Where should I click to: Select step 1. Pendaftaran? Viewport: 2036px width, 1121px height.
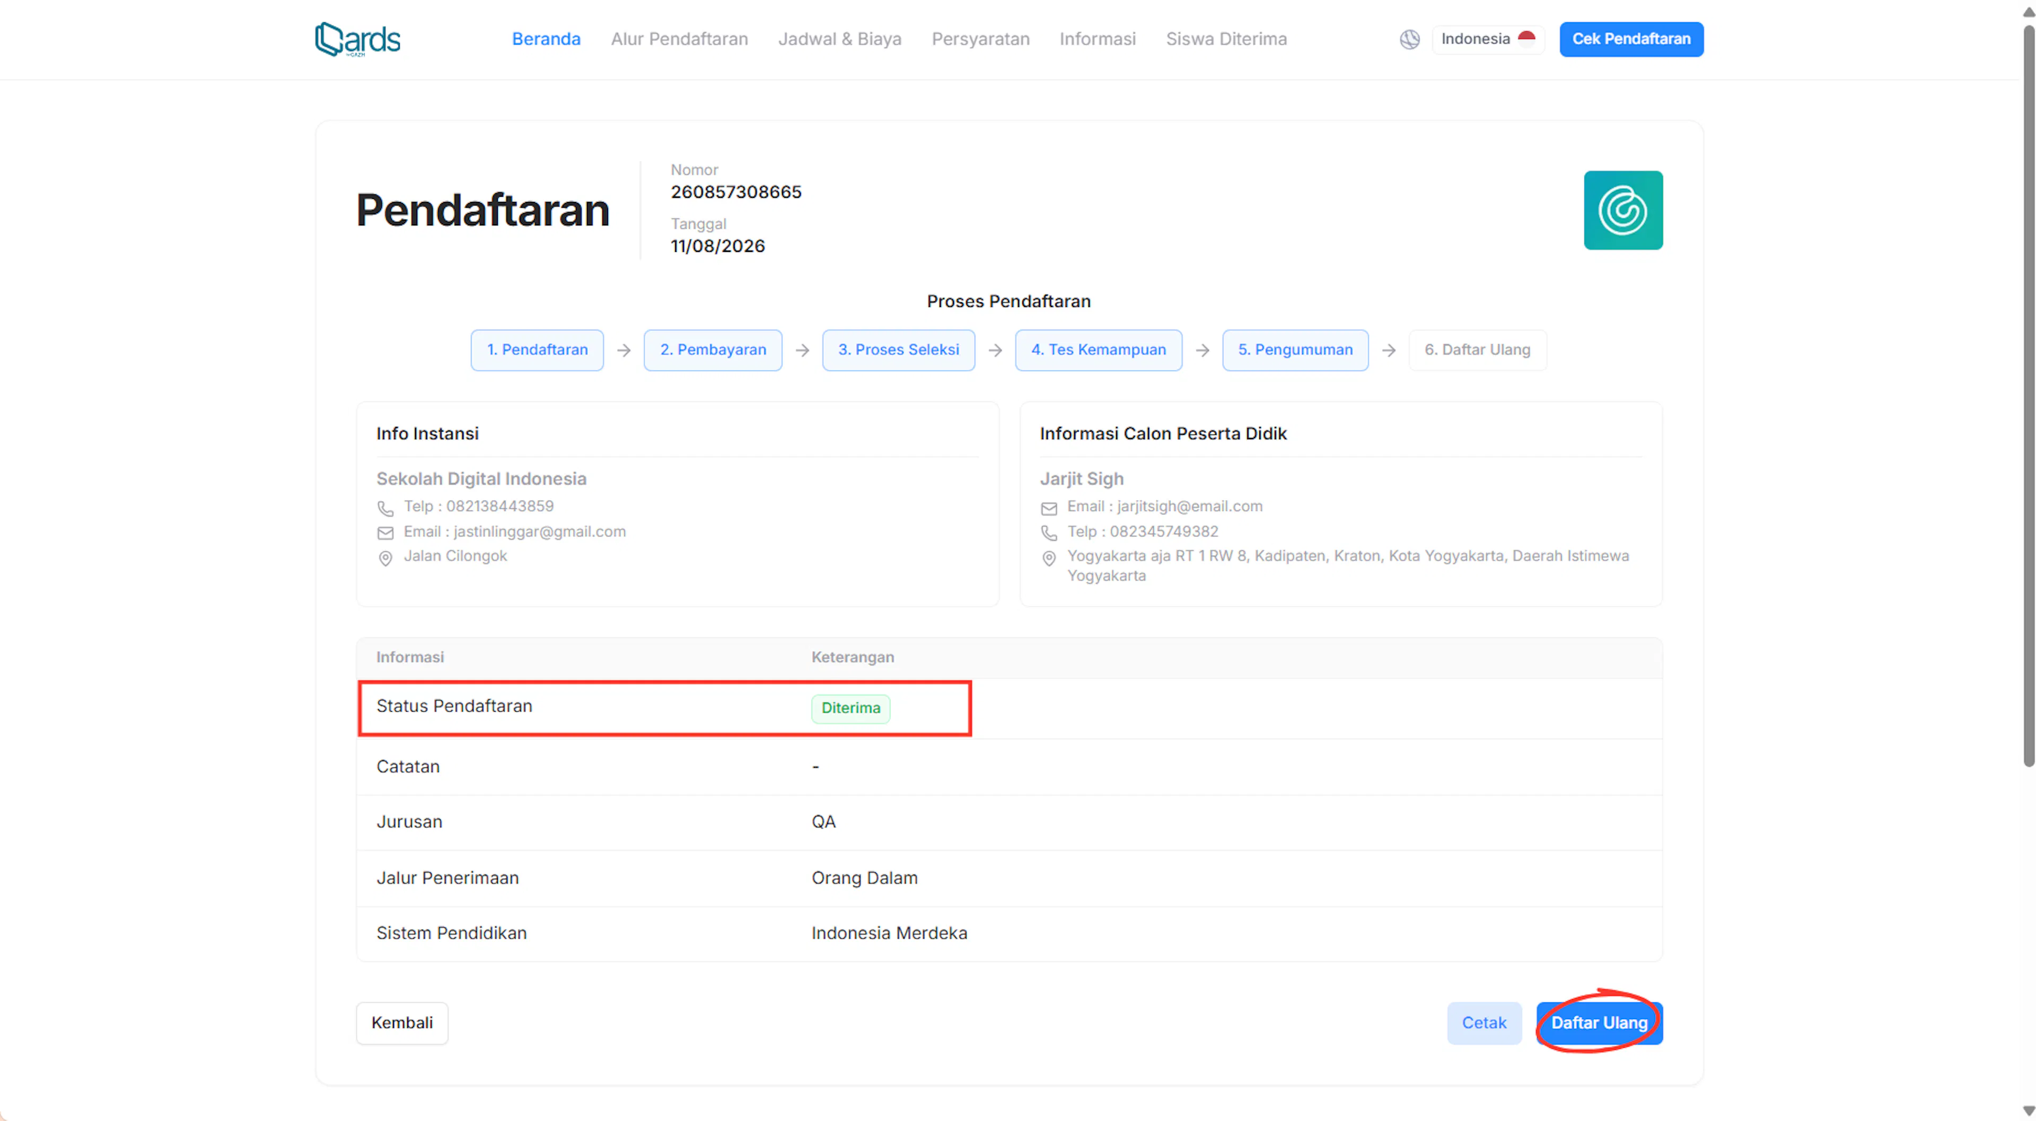(x=537, y=349)
